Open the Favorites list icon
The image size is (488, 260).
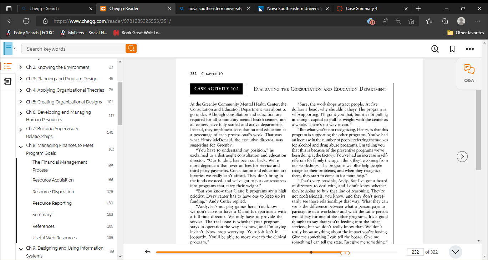click(429, 21)
